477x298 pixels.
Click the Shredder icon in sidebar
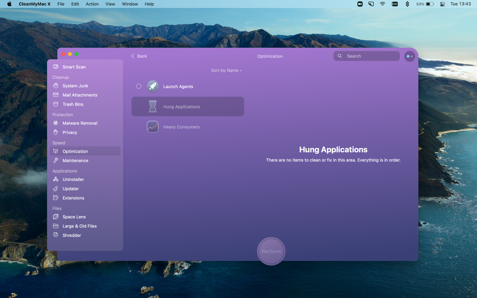click(x=56, y=235)
